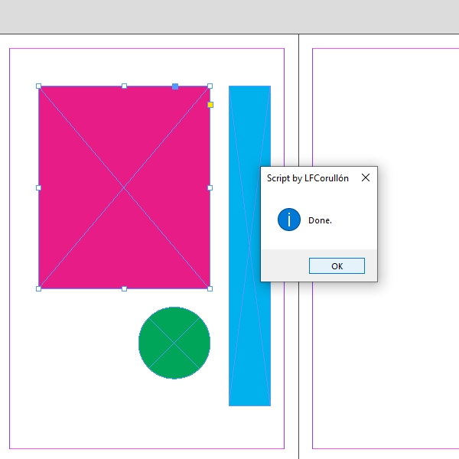Click the bottom-left handle of the magenta frame
459x459 pixels.
point(39,288)
